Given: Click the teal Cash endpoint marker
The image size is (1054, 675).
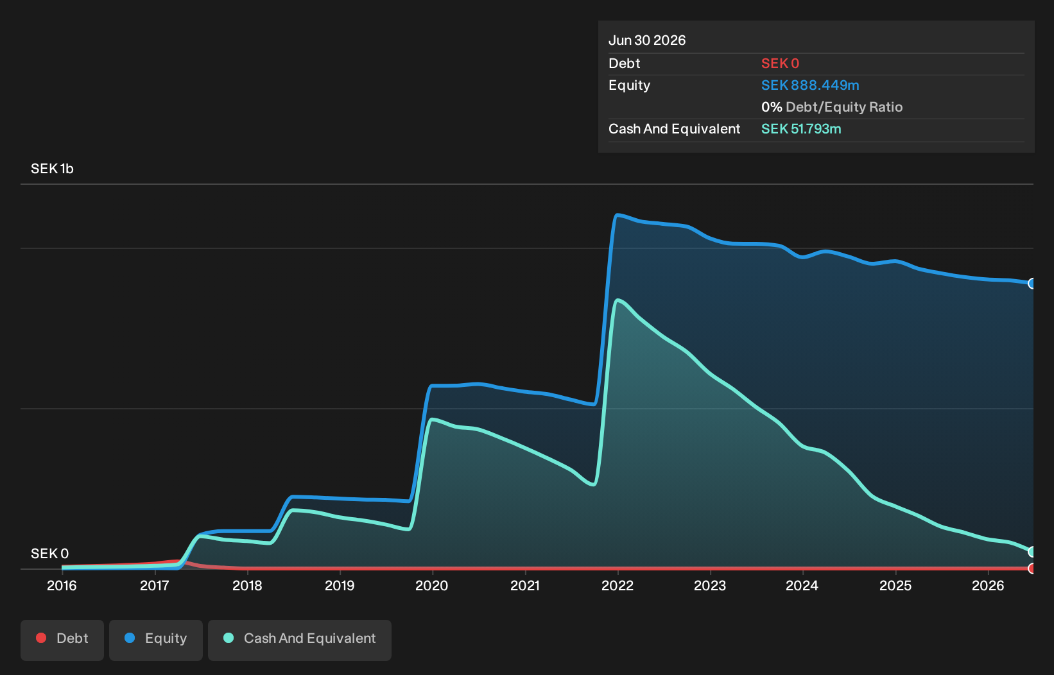Looking at the screenshot, I should [1032, 552].
